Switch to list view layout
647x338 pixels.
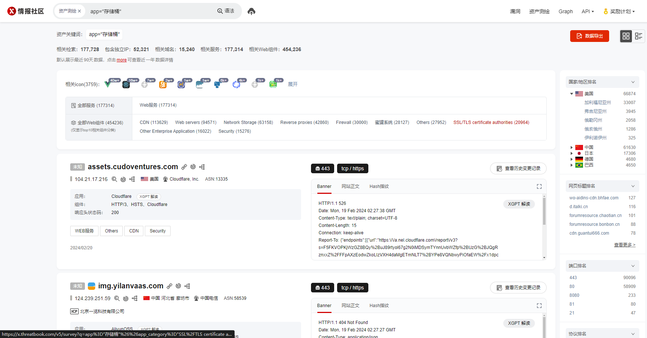coord(639,36)
